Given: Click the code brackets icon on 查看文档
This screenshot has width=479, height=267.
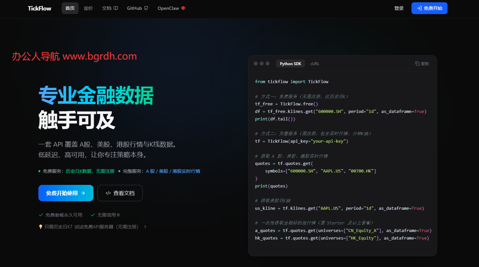Looking at the screenshot, I should click(x=108, y=193).
